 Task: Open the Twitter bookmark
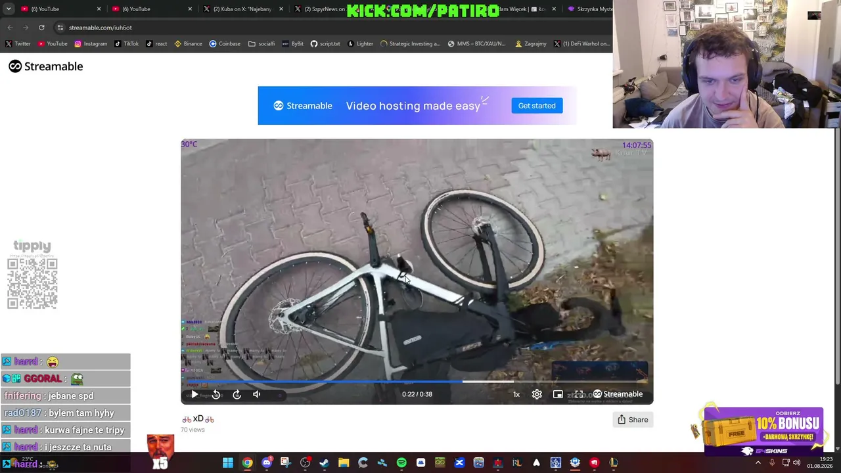click(x=18, y=44)
